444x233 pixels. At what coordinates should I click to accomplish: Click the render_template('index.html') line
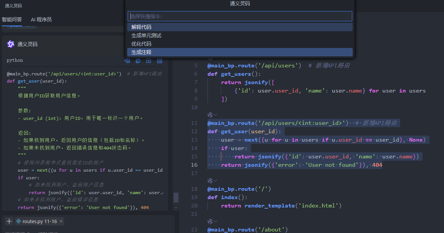(x=281, y=206)
